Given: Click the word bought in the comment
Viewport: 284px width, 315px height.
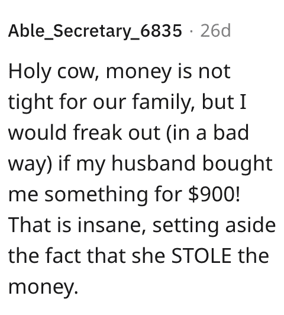Looking at the screenshot, I should [237, 164].
